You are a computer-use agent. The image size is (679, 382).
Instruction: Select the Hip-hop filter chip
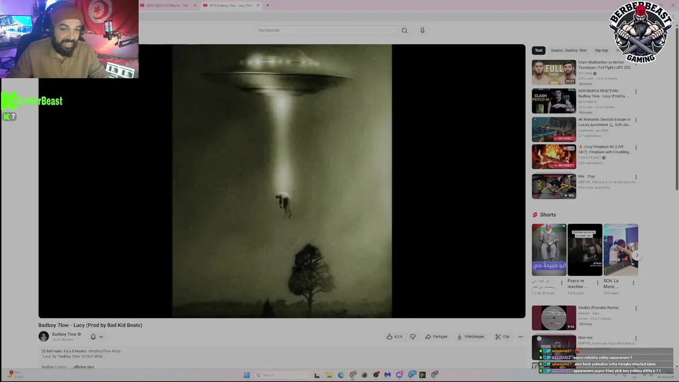601,50
